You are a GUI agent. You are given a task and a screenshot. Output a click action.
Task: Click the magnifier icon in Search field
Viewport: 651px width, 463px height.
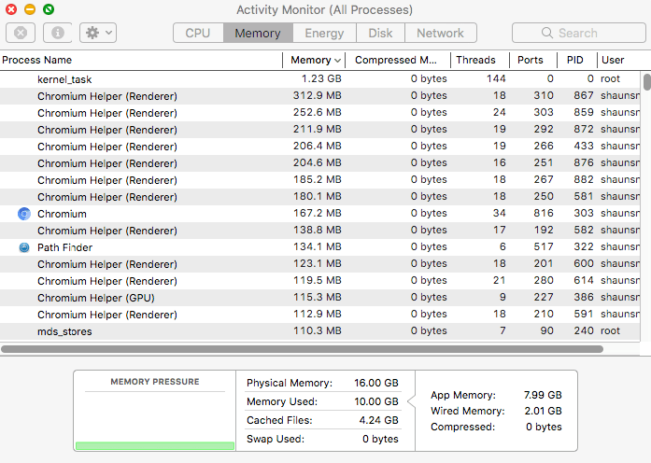(546, 33)
